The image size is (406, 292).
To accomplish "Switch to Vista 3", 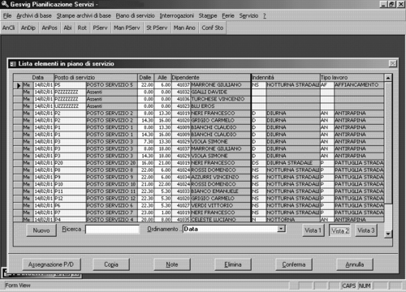I will point(366,230).
